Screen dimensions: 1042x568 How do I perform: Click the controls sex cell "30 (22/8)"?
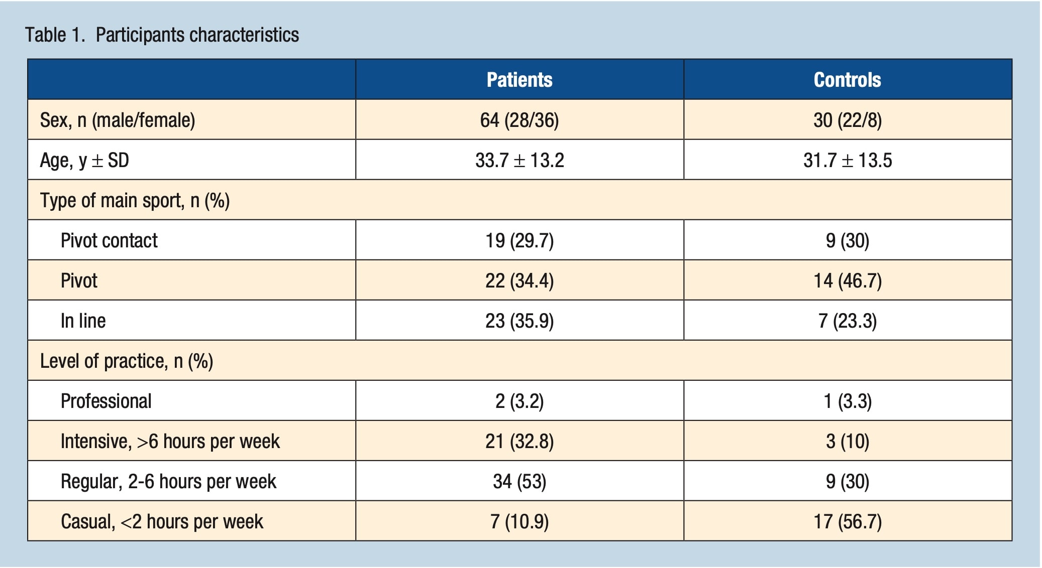point(847,120)
